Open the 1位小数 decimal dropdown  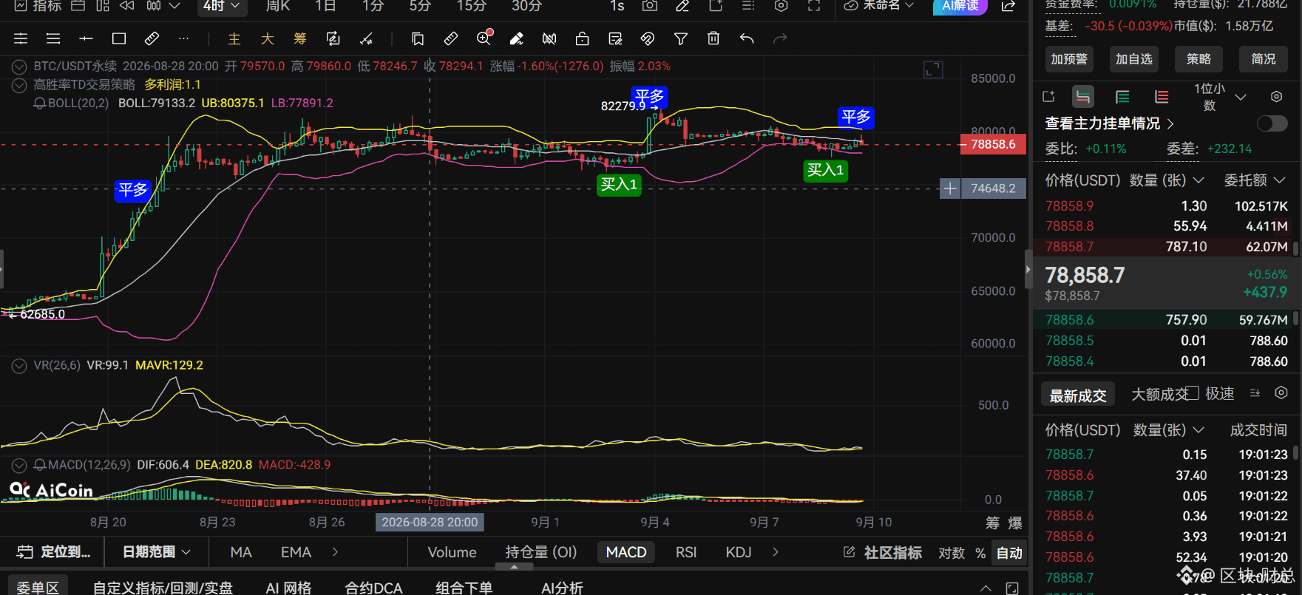pyautogui.click(x=1219, y=97)
